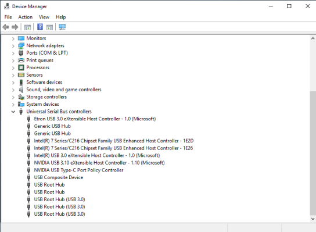Click the scrollbar up arrow
Screen dimensions: 316x232
pyautogui.click(x=313, y=38)
